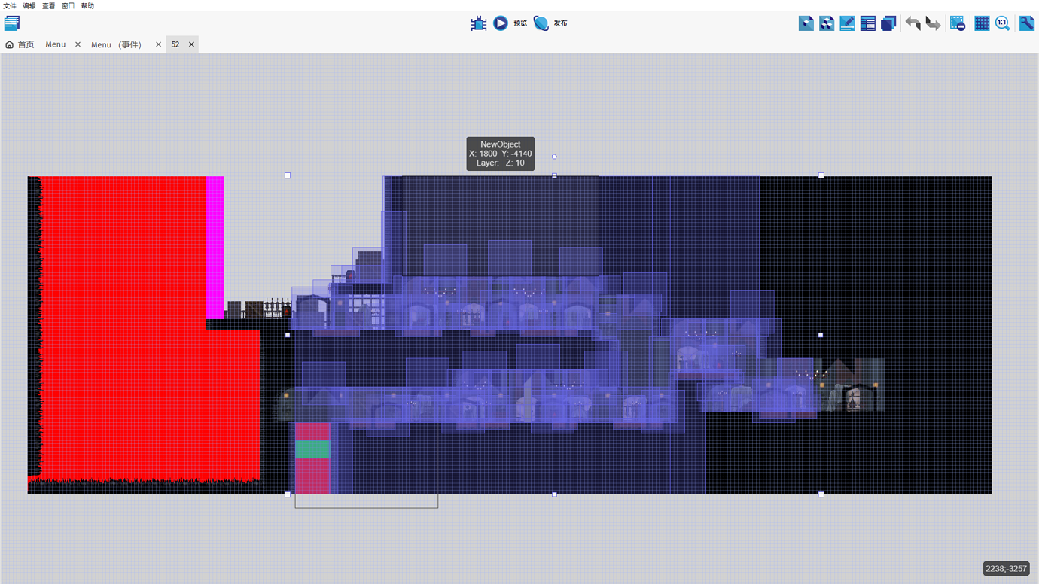
Task: Click the green color block in map
Action: pos(313,449)
